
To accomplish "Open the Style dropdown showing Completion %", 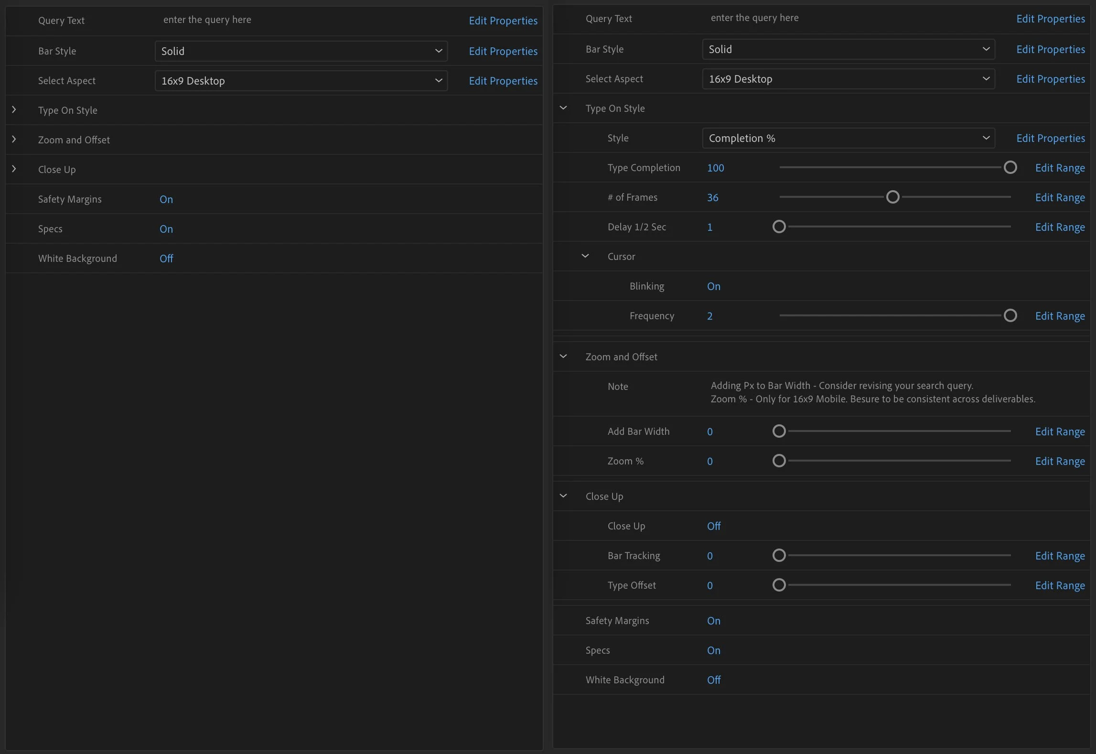I will coord(849,138).
